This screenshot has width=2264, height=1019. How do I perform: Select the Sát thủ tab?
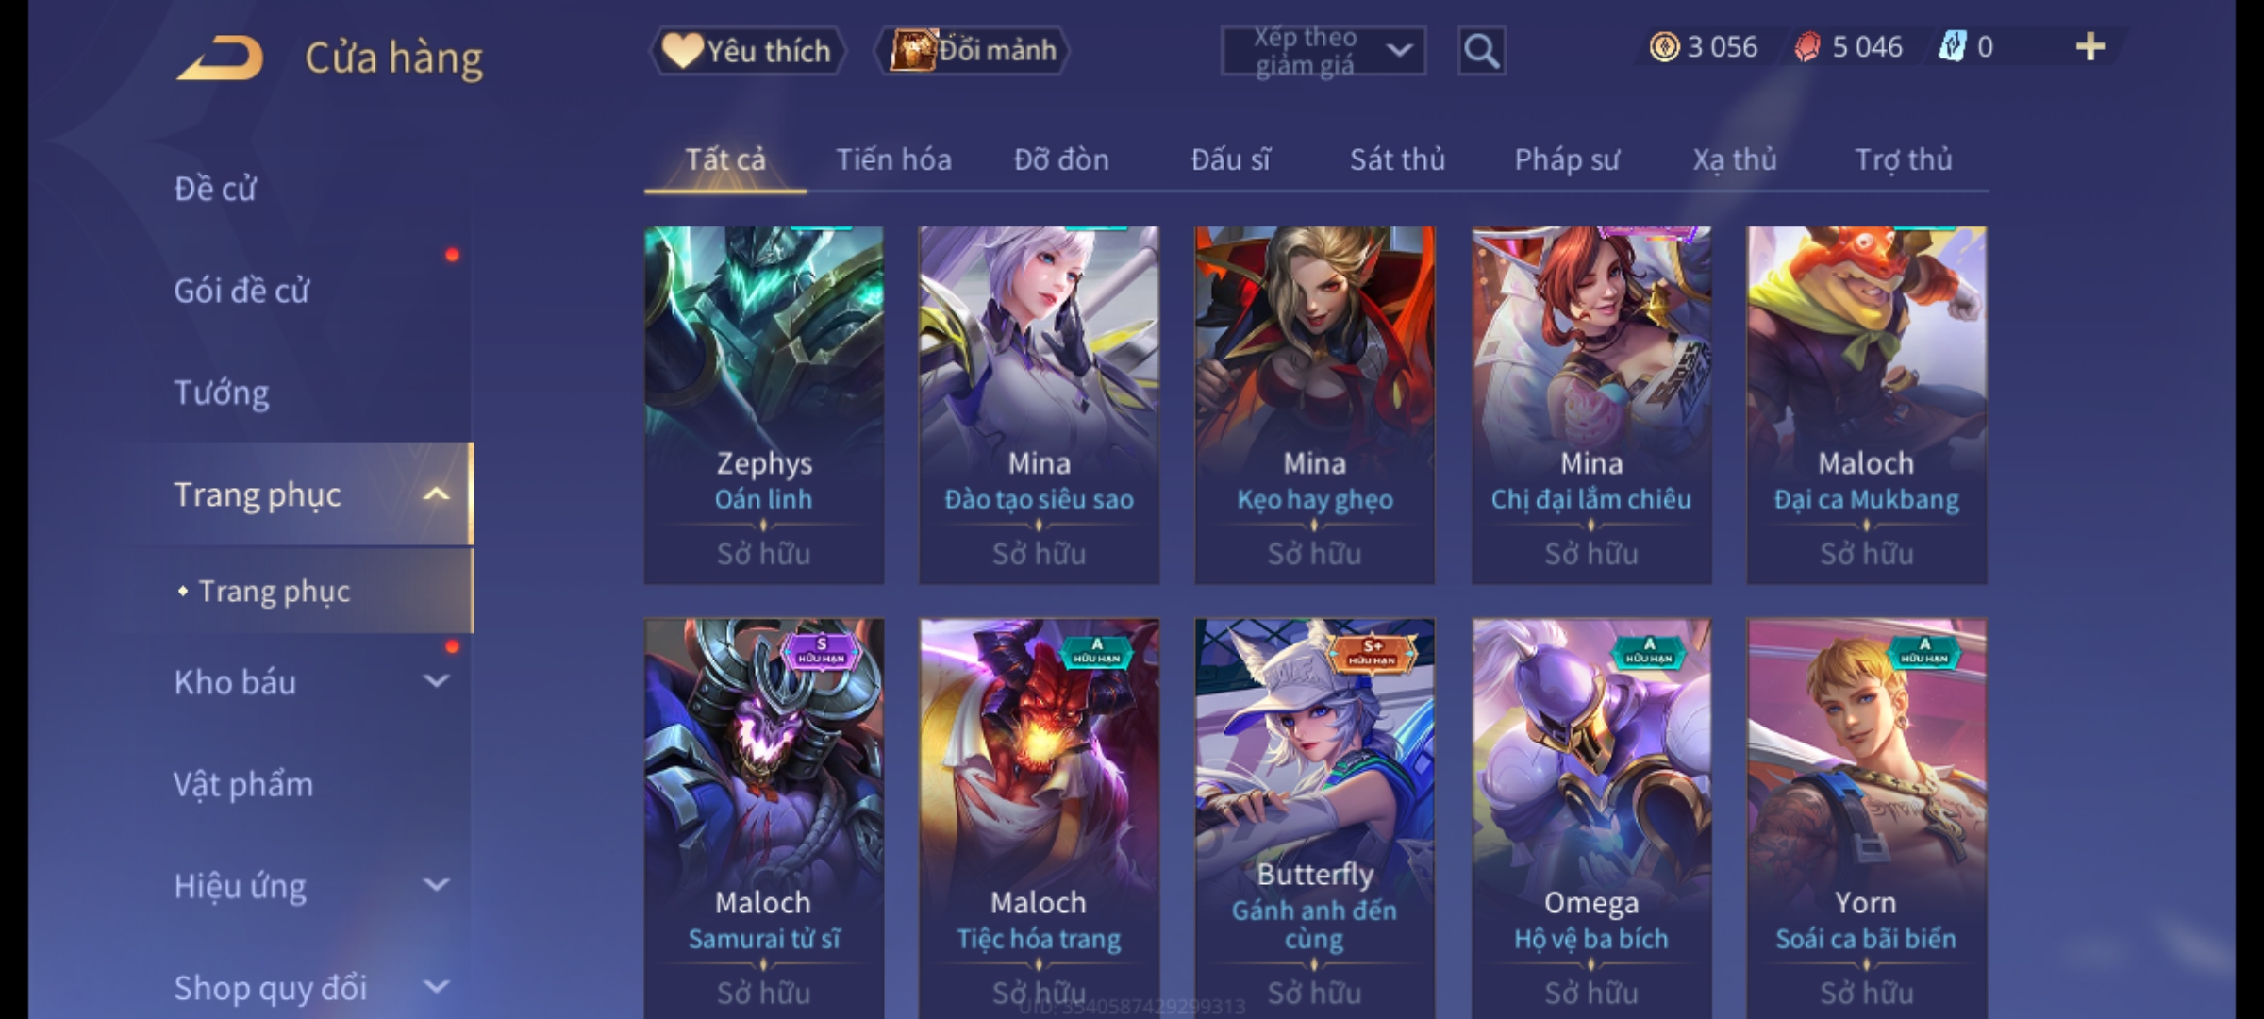(x=1397, y=159)
